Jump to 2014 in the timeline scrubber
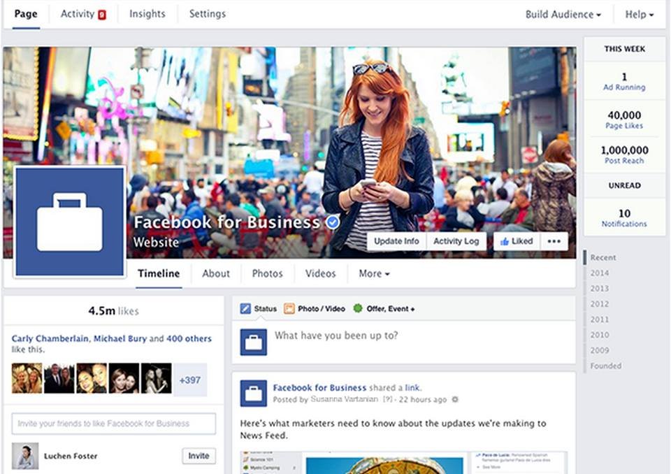671x474 pixels. tap(600, 273)
